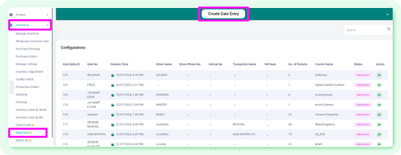Click the Status column header
The height and width of the screenshot is (155, 401).
358,64
